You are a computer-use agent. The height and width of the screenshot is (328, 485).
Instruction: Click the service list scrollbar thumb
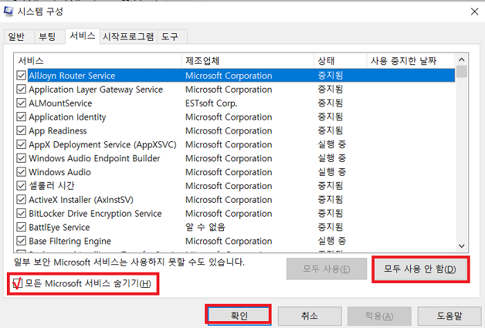tap(462, 72)
